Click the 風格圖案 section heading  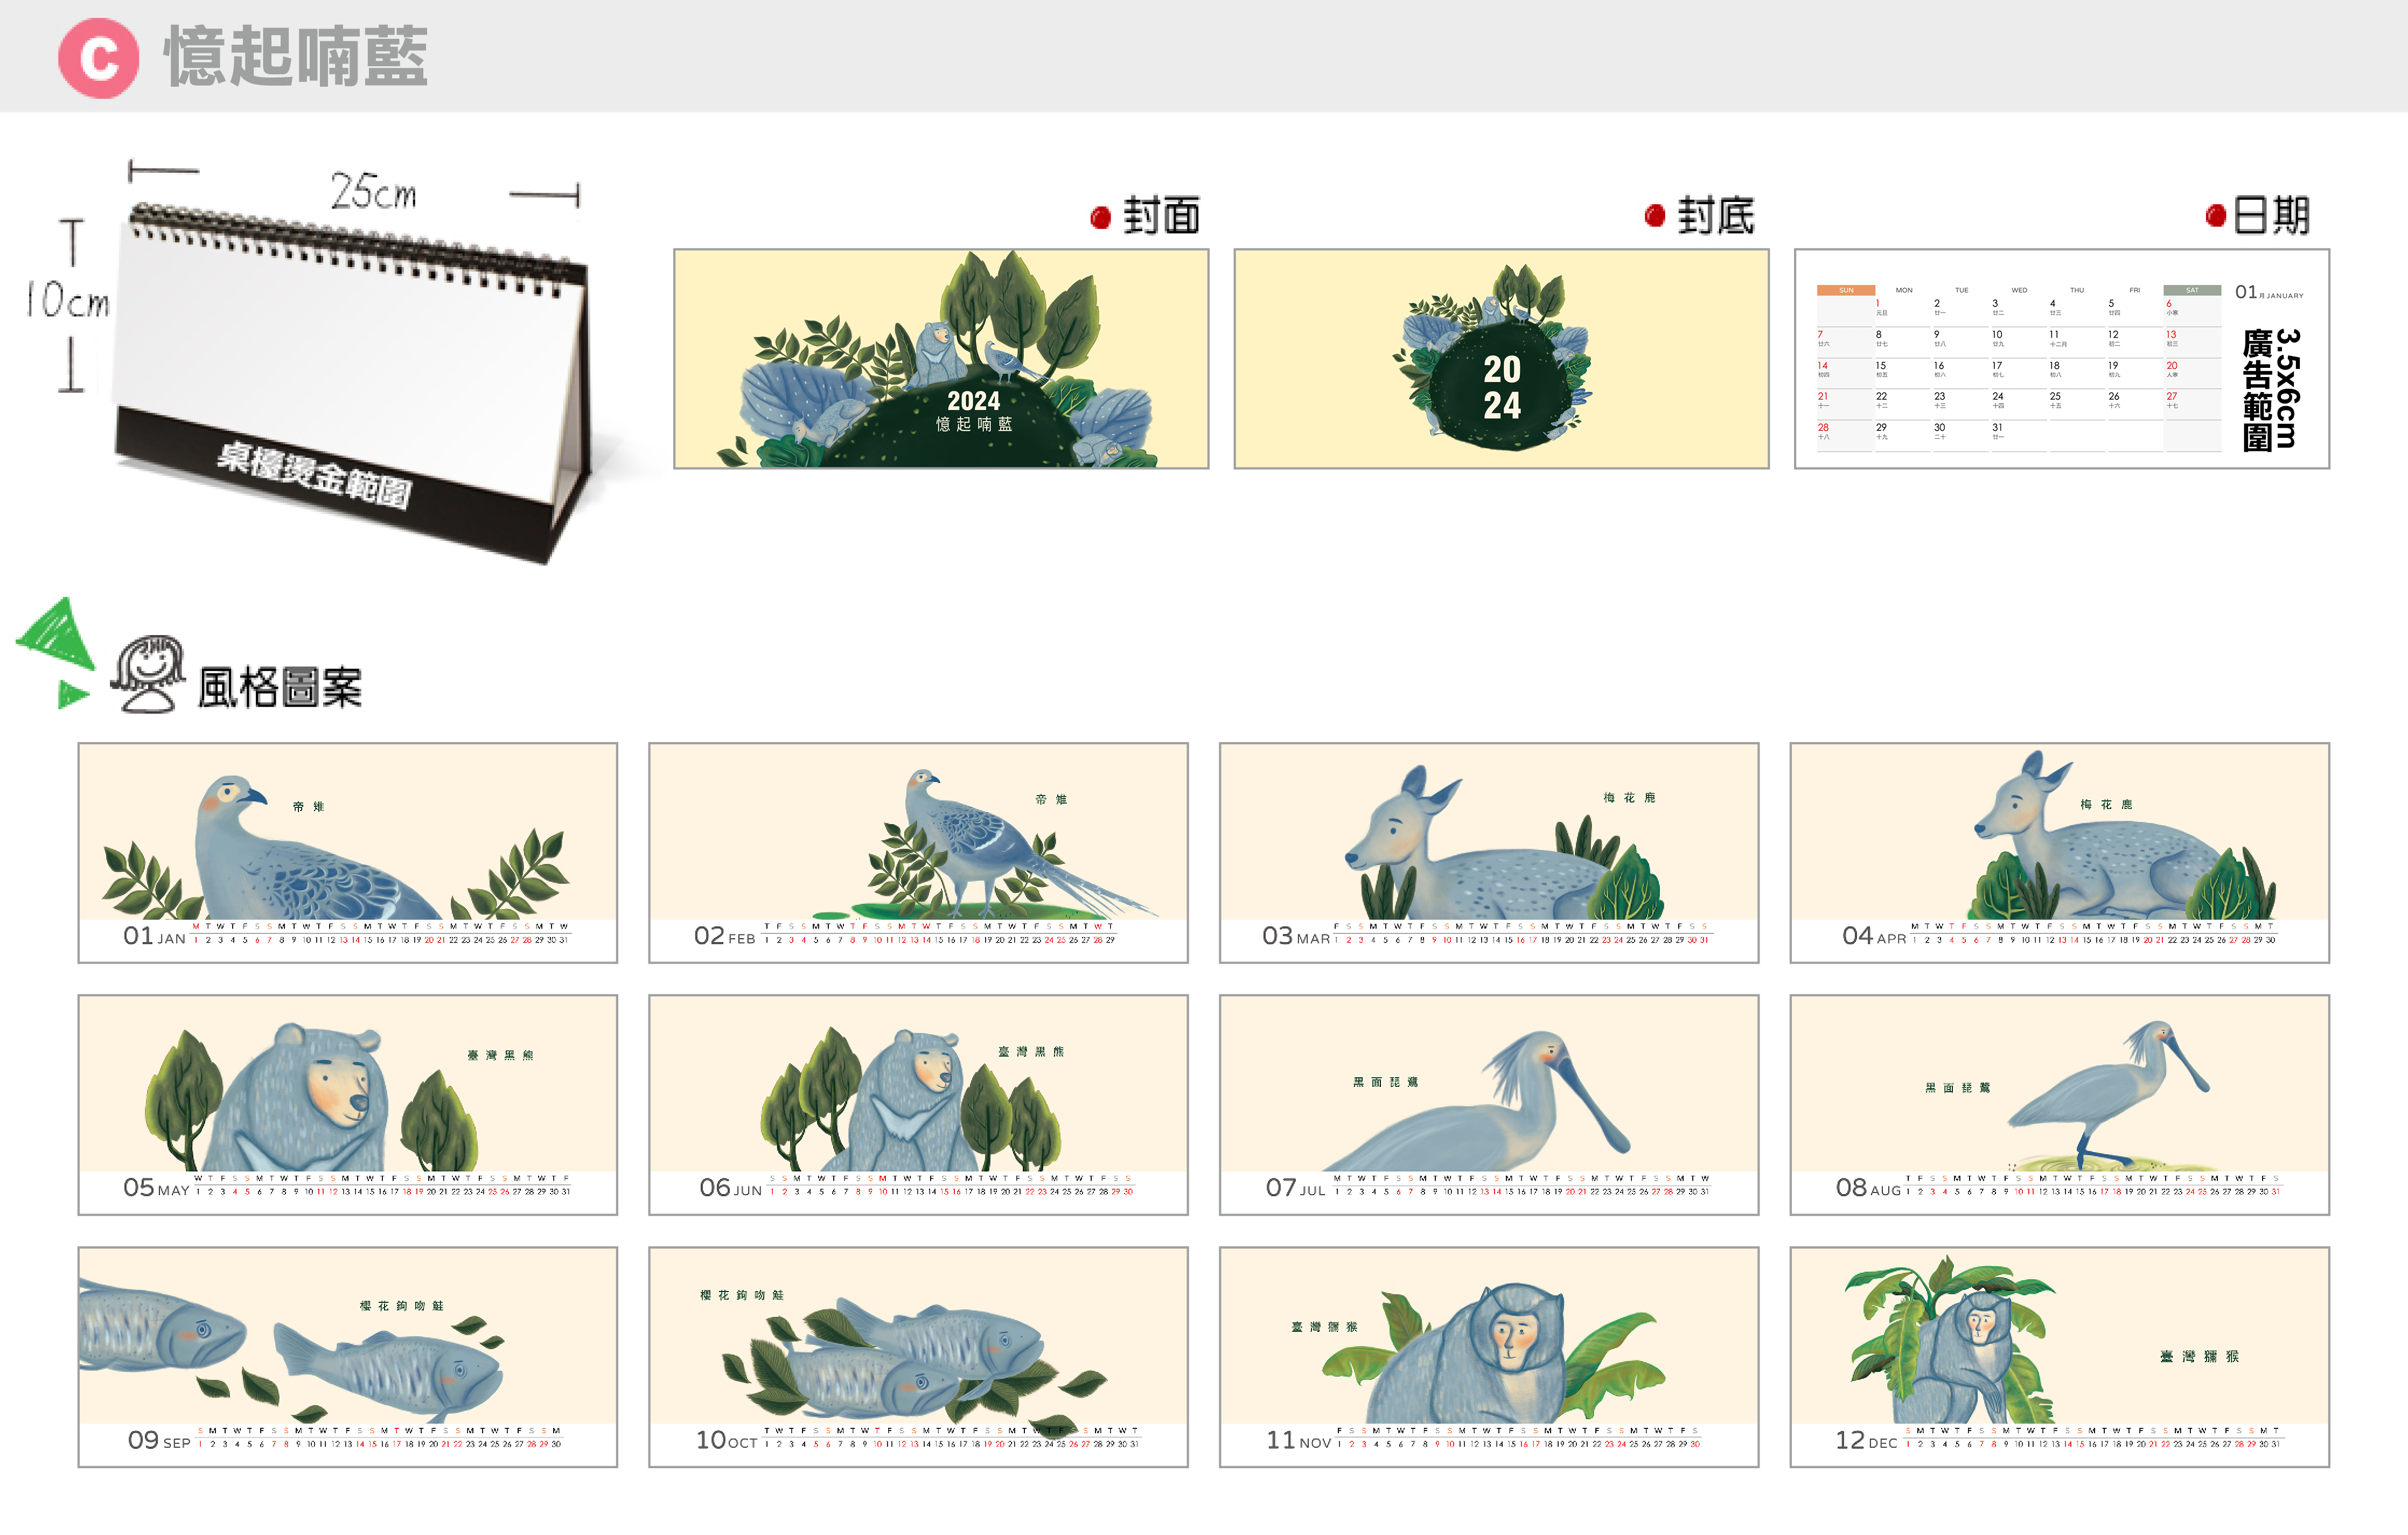[x=280, y=688]
